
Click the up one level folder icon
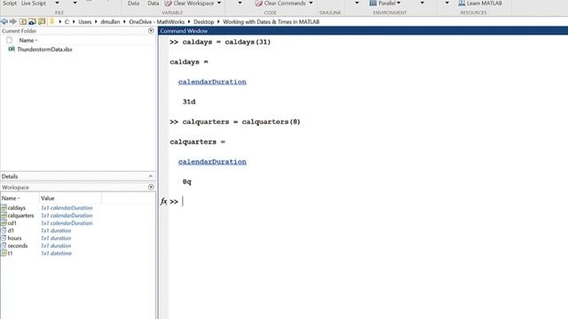(x=22, y=21)
